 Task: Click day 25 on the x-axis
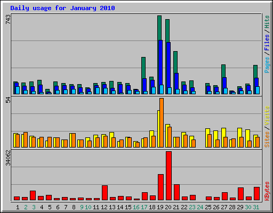tap(208, 207)
